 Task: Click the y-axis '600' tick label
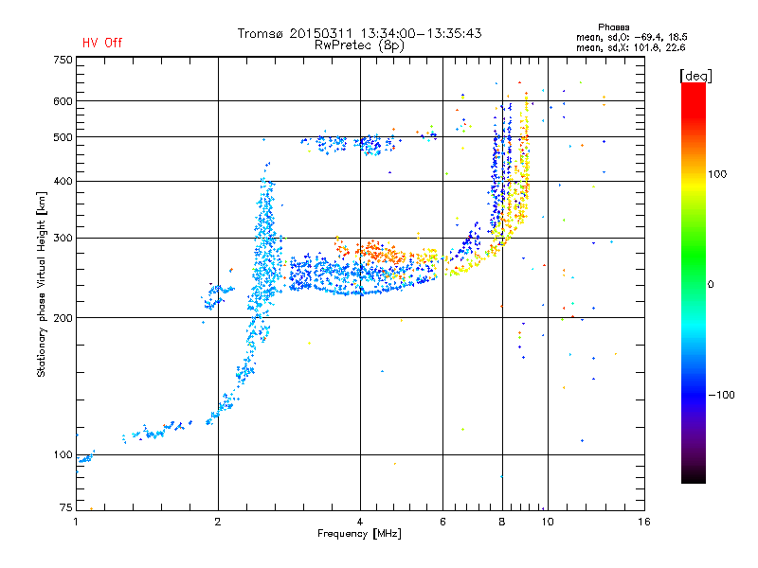pyautogui.click(x=63, y=101)
